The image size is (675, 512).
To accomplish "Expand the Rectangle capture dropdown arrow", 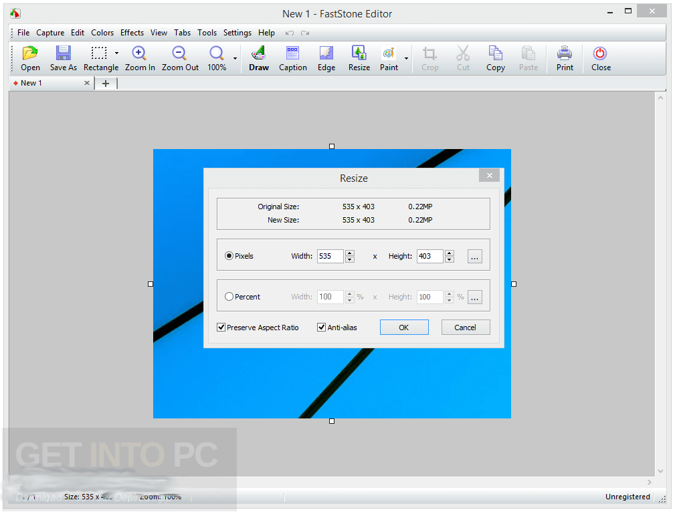I will [x=116, y=53].
